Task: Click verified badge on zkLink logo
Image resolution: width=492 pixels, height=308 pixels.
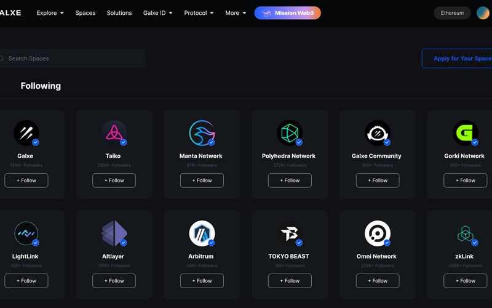Action: [x=475, y=243]
